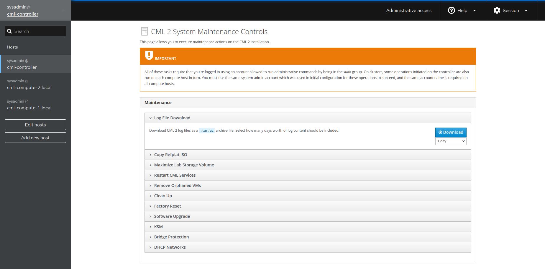Click the sidebar Search input field
This screenshot has width=545, height=269.
[x=35, y=31]
